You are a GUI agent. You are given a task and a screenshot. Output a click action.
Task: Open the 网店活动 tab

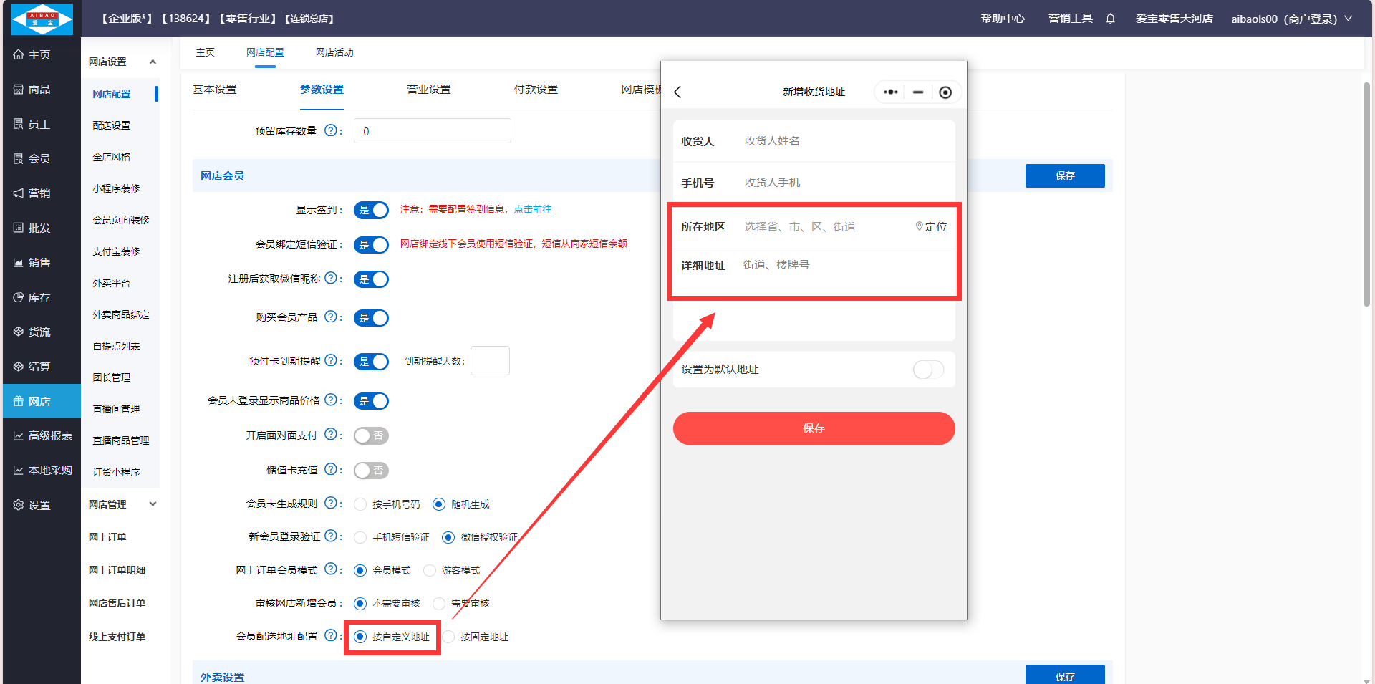click(334, 52)
